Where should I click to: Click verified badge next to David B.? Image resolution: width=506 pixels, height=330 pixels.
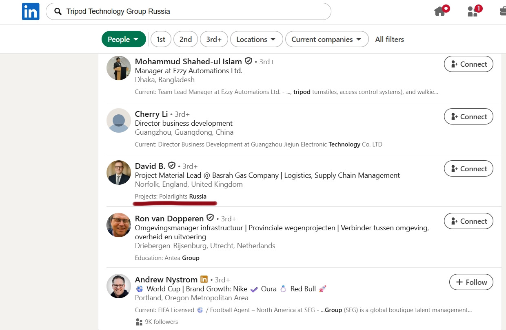pyautogui.click(x=172, y=166)
